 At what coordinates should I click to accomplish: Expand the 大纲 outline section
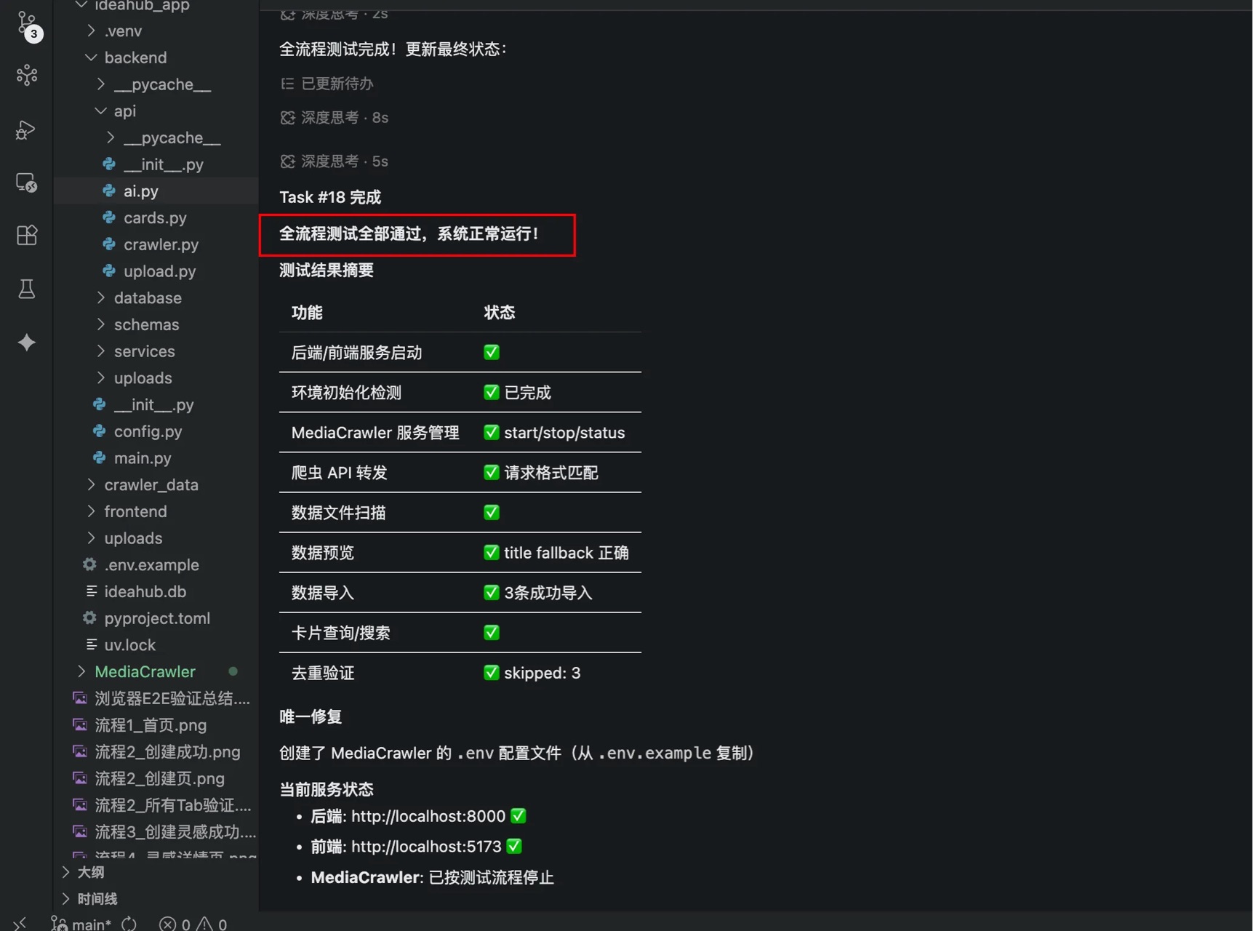click(x=90, y=871)
